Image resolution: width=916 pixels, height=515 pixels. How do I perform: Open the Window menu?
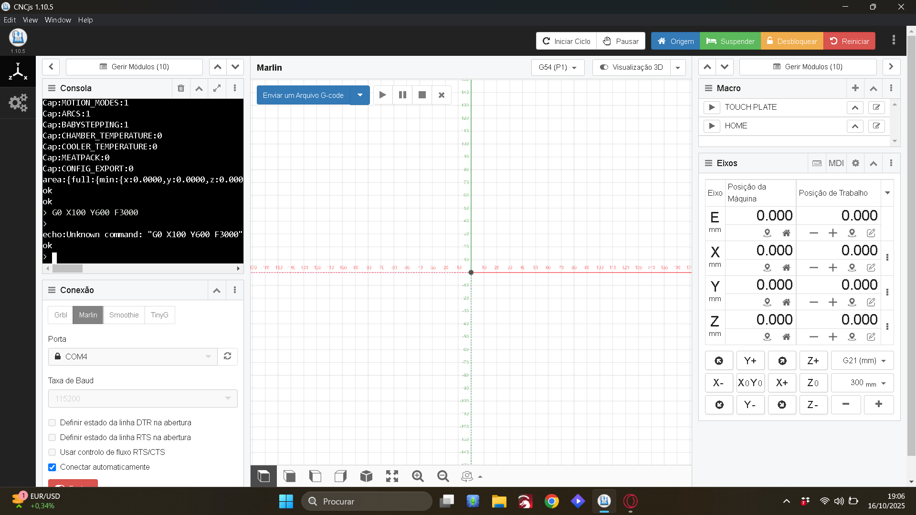coord(58,20)
